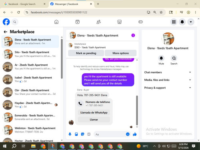
Task: Open conversation info purple icon
Action: [133, 35]
